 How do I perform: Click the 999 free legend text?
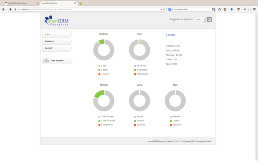[176, 117]
